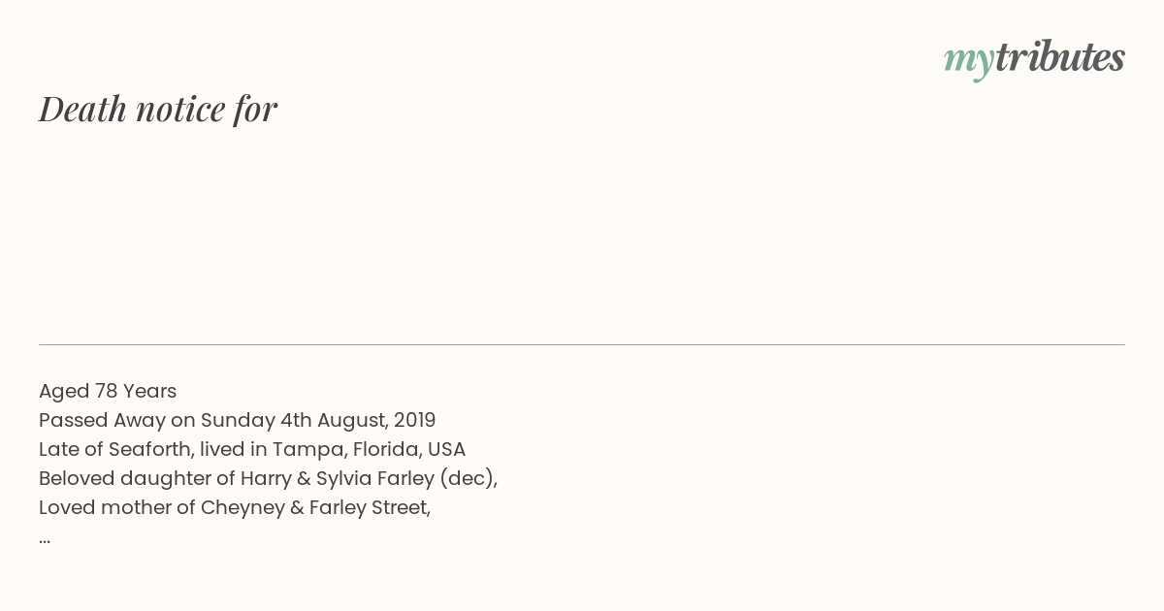
Task: Select the "Aged 78 Years" line
Action: tap(108, 391)
